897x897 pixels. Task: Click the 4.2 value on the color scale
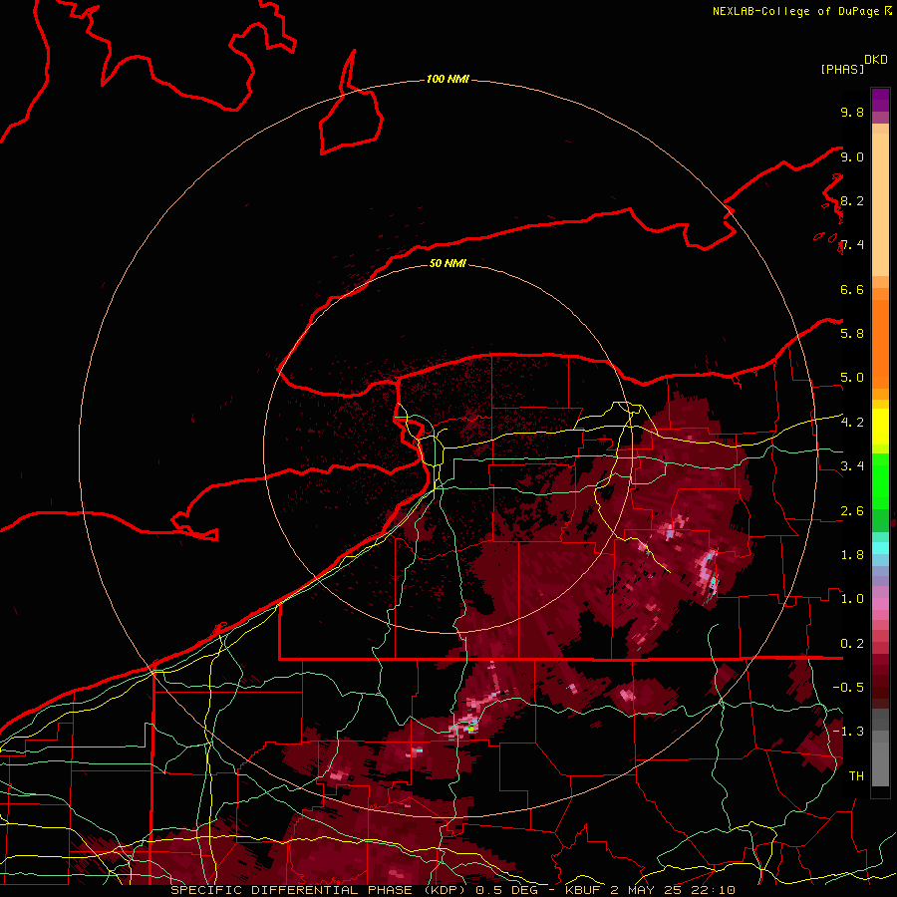click(852, 423)
